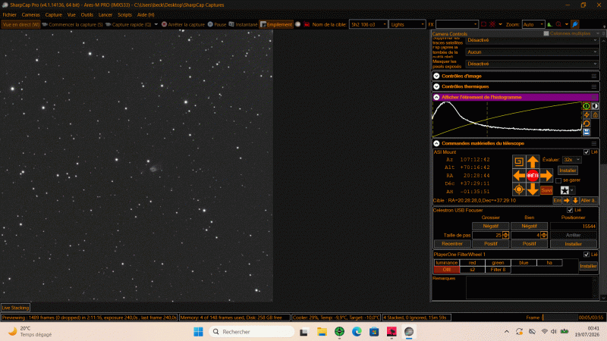Viewport: 607px width, 341px height.
Task: Switch to the Live Stacking tab
Action: 15,308
